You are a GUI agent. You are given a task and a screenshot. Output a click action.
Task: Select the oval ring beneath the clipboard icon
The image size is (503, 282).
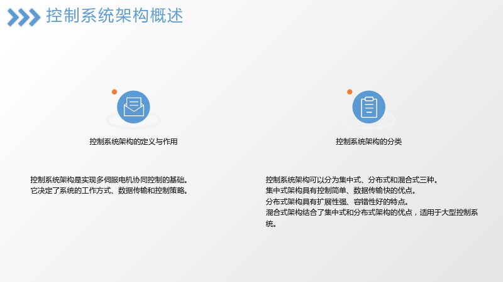click(369, 121)
